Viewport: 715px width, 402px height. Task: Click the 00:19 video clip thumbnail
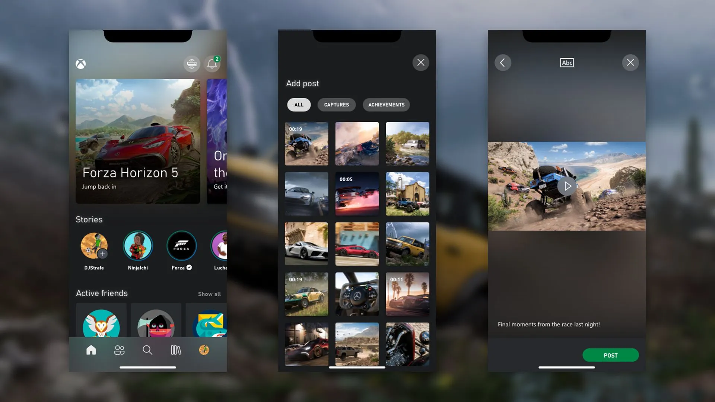[x=306, y=143]
